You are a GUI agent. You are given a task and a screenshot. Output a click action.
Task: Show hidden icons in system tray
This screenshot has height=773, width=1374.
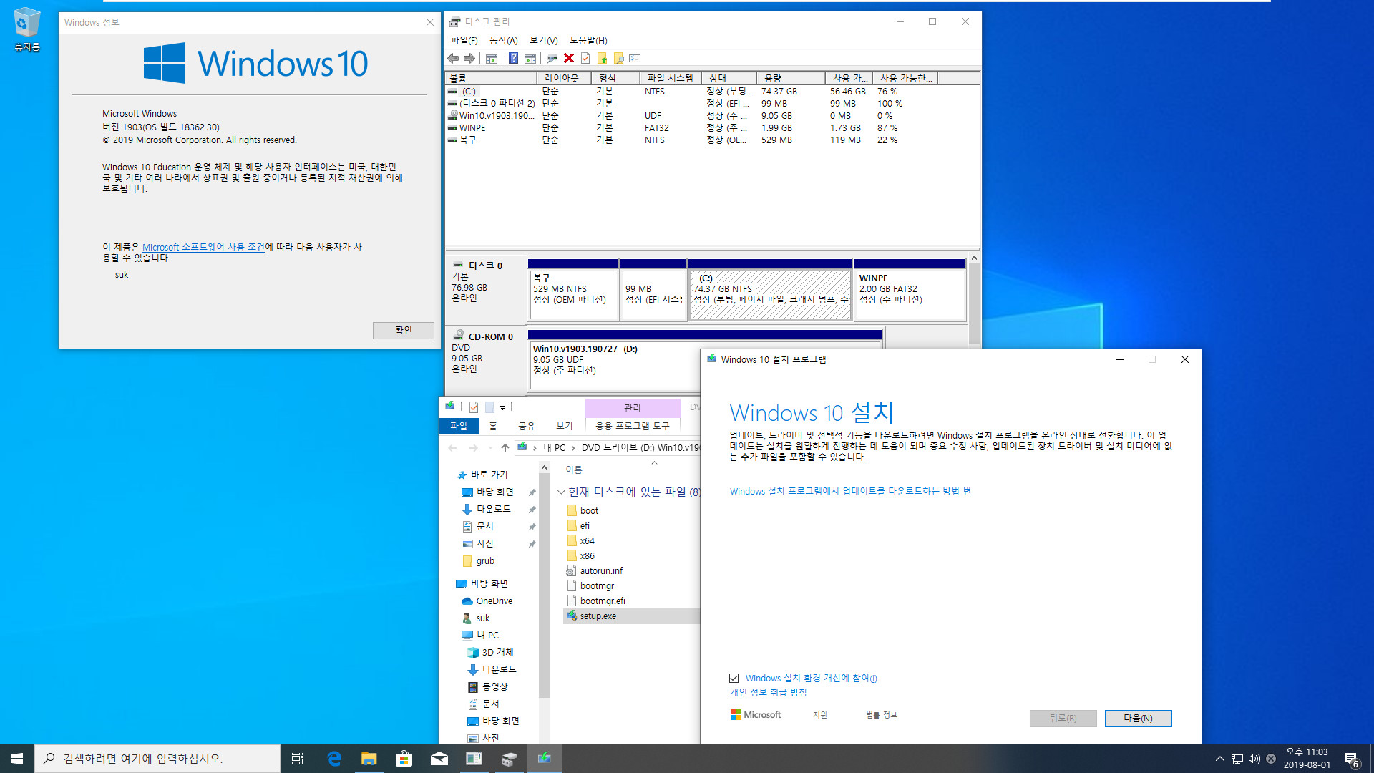pyautogui.click(x=1220, y=759)
